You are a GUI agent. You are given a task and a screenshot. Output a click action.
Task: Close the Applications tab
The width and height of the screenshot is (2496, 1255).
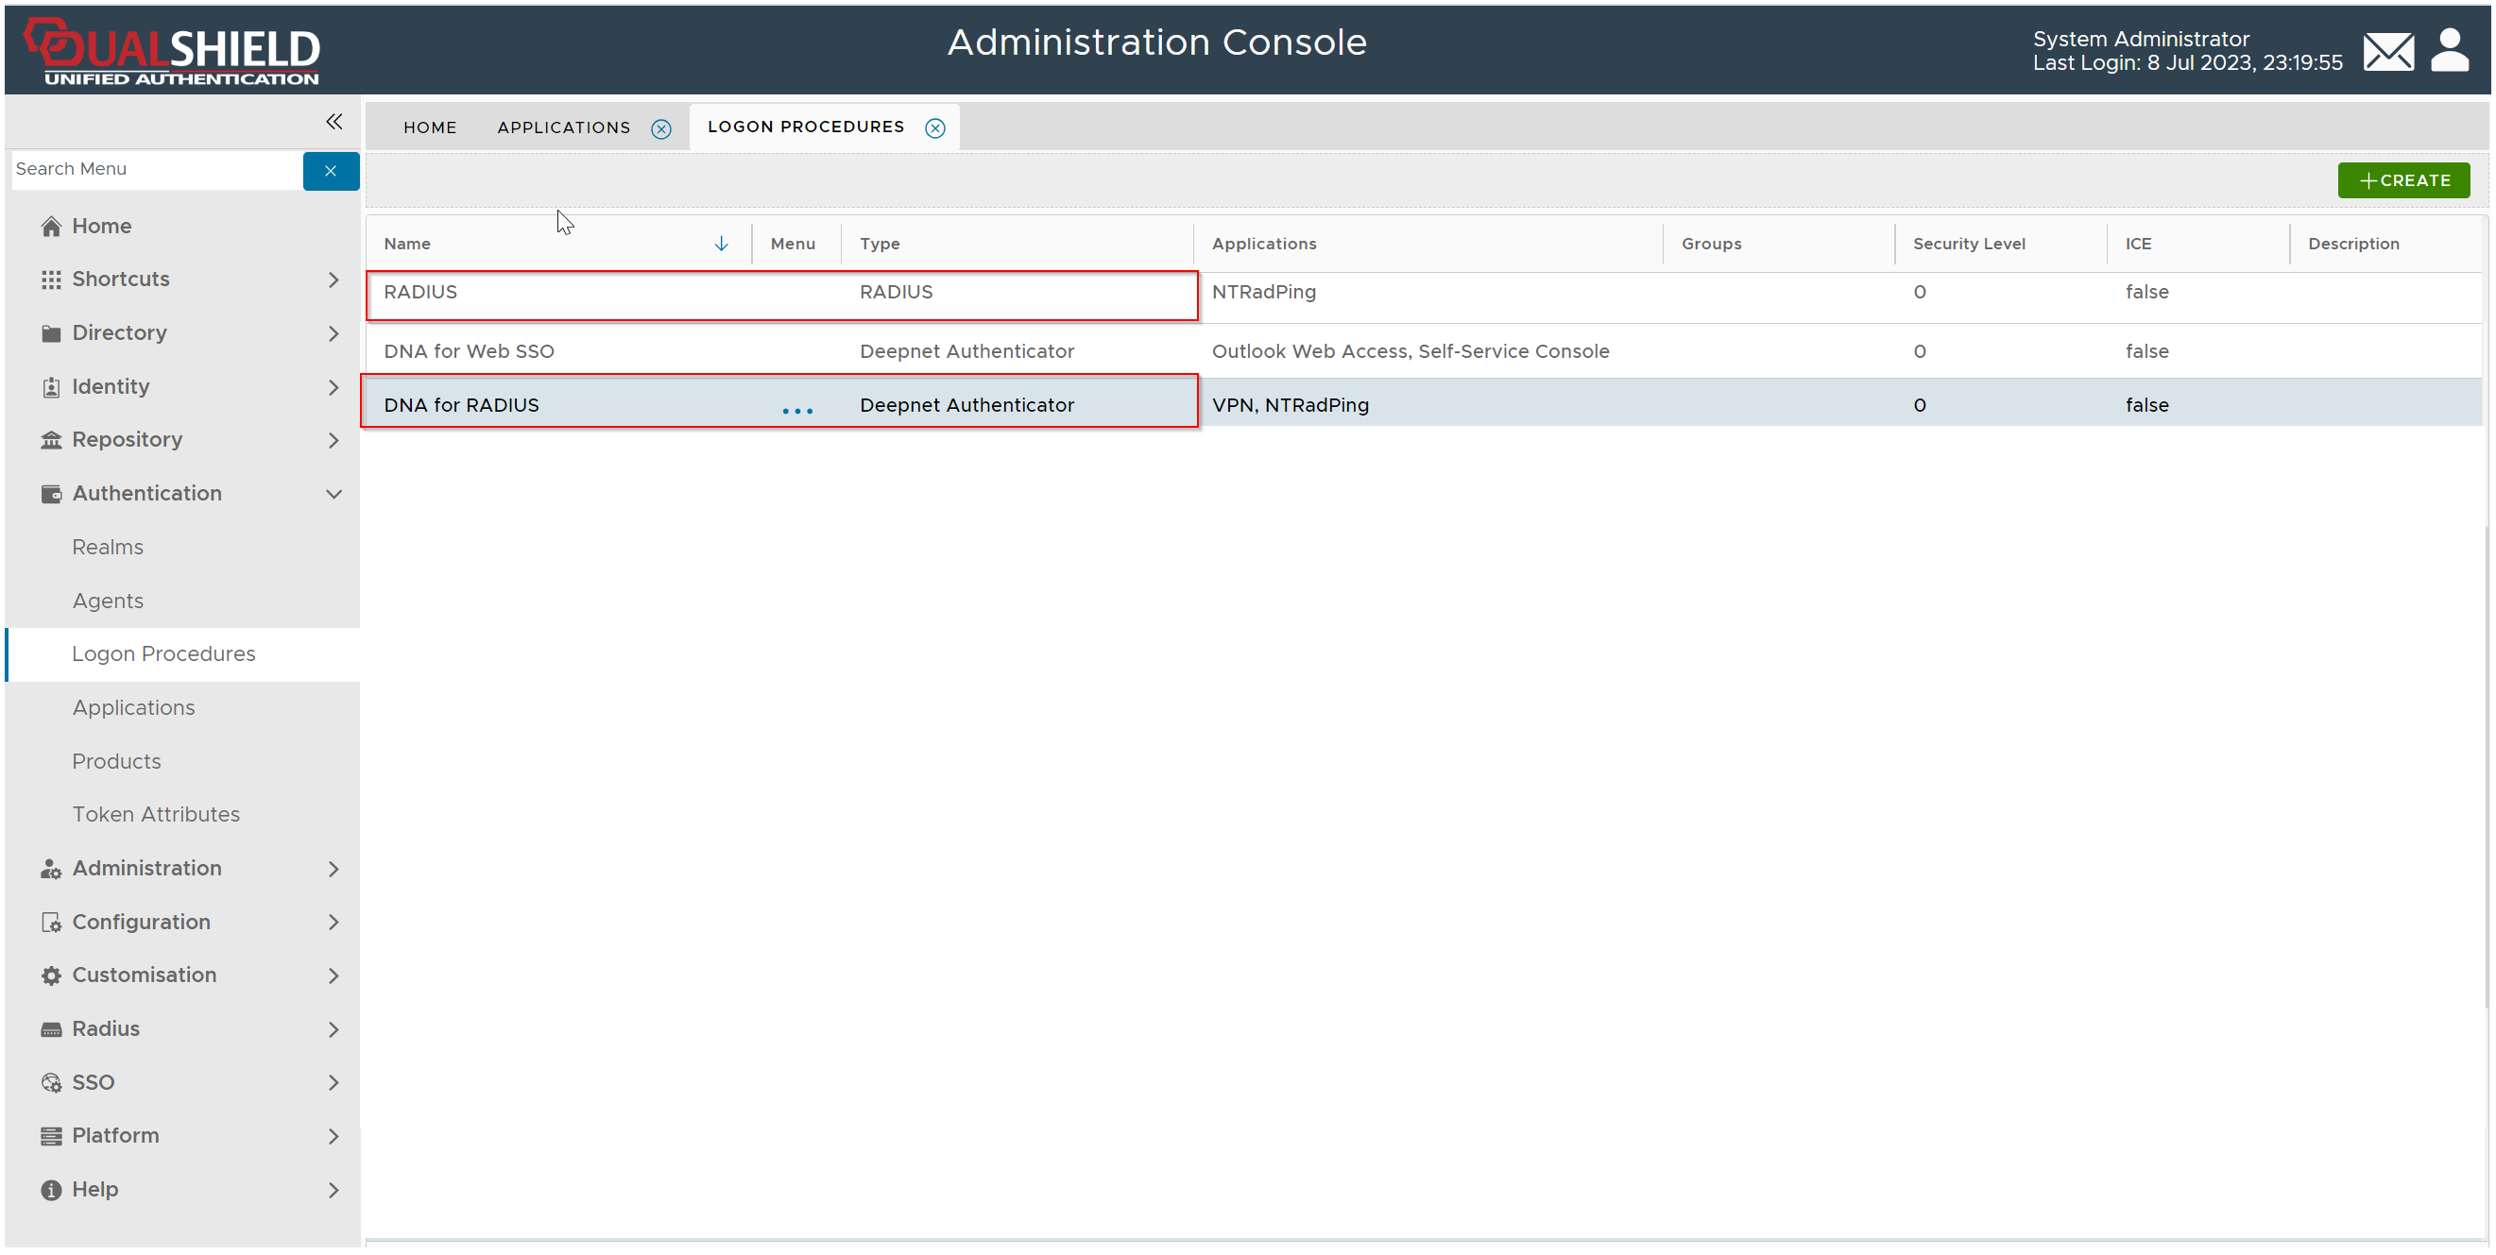[660, 128]
